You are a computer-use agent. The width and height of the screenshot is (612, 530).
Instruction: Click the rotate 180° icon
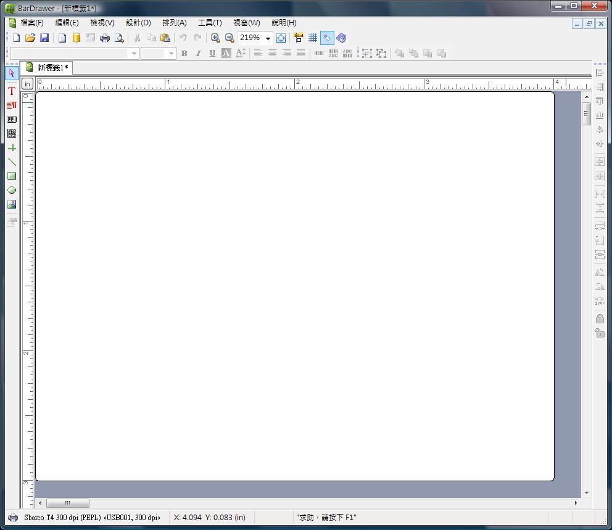point(600,301)
